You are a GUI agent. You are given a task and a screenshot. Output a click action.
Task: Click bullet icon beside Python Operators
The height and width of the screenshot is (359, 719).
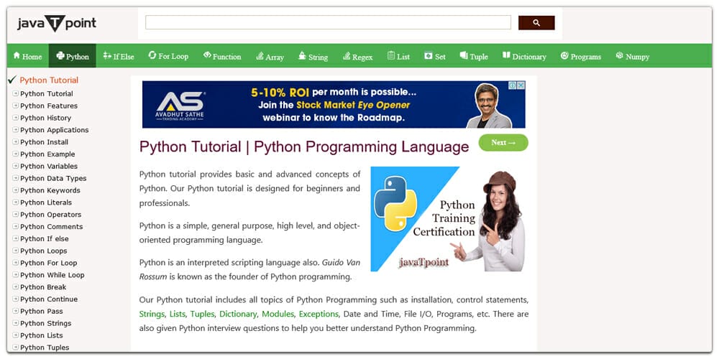16,214
